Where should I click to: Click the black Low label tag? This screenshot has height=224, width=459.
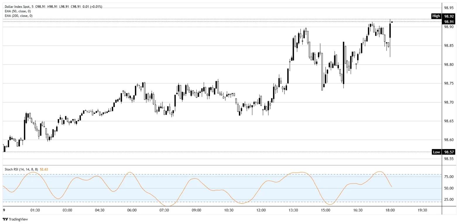click(x=436, y=152)
